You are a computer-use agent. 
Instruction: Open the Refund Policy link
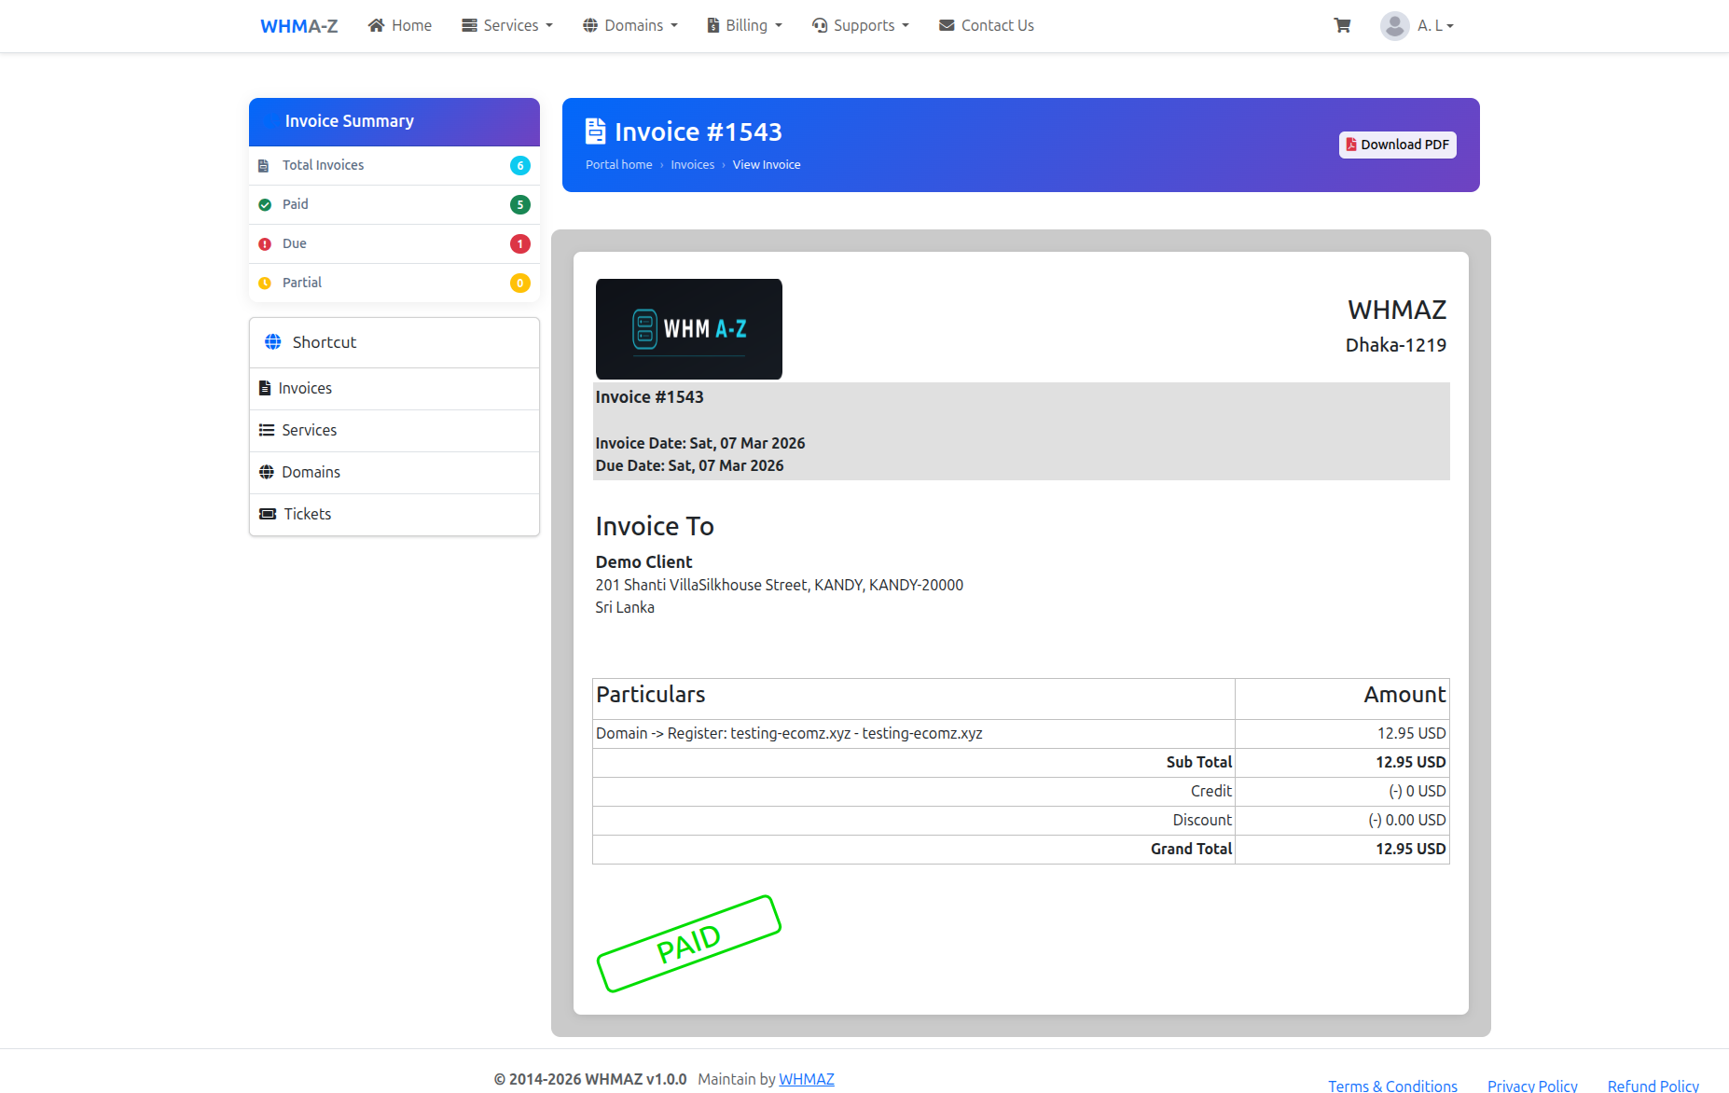coord(1653,1085)
